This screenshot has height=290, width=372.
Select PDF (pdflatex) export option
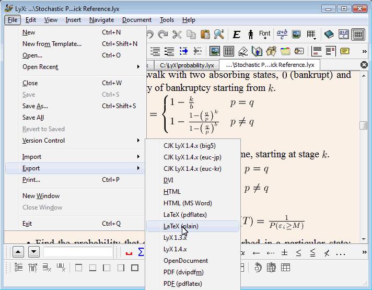[x=193, y=284]
